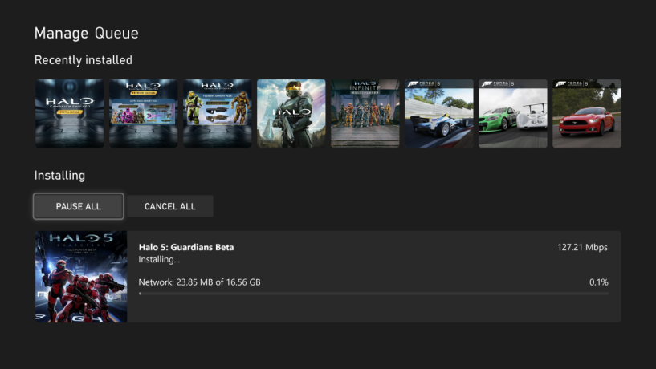
Task: Select the Halo armory pack tile with two rifles
Action: tap(217, 113)
